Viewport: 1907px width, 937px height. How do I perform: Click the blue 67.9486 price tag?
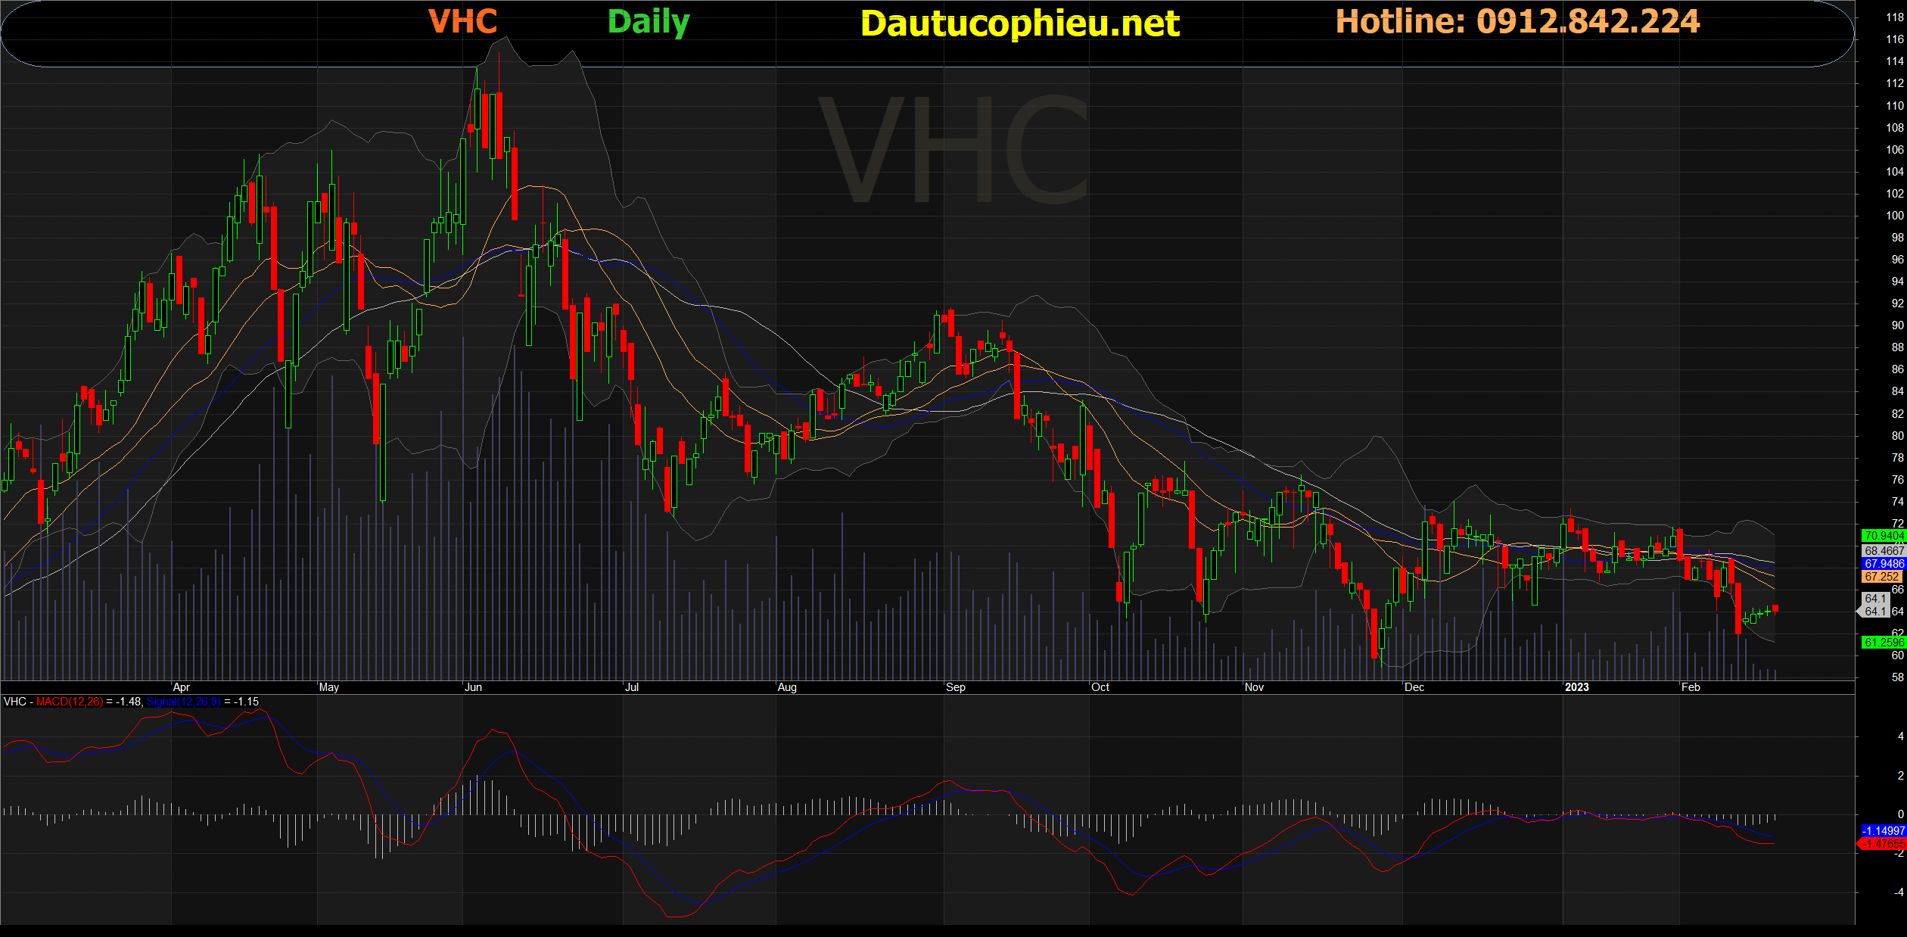(x=1884, y=564)
